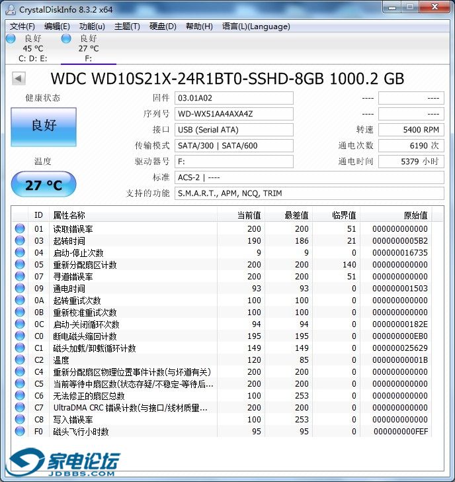455x482 pixels.
Task: Open the 主题(T) menu
Action: (127, 26)
